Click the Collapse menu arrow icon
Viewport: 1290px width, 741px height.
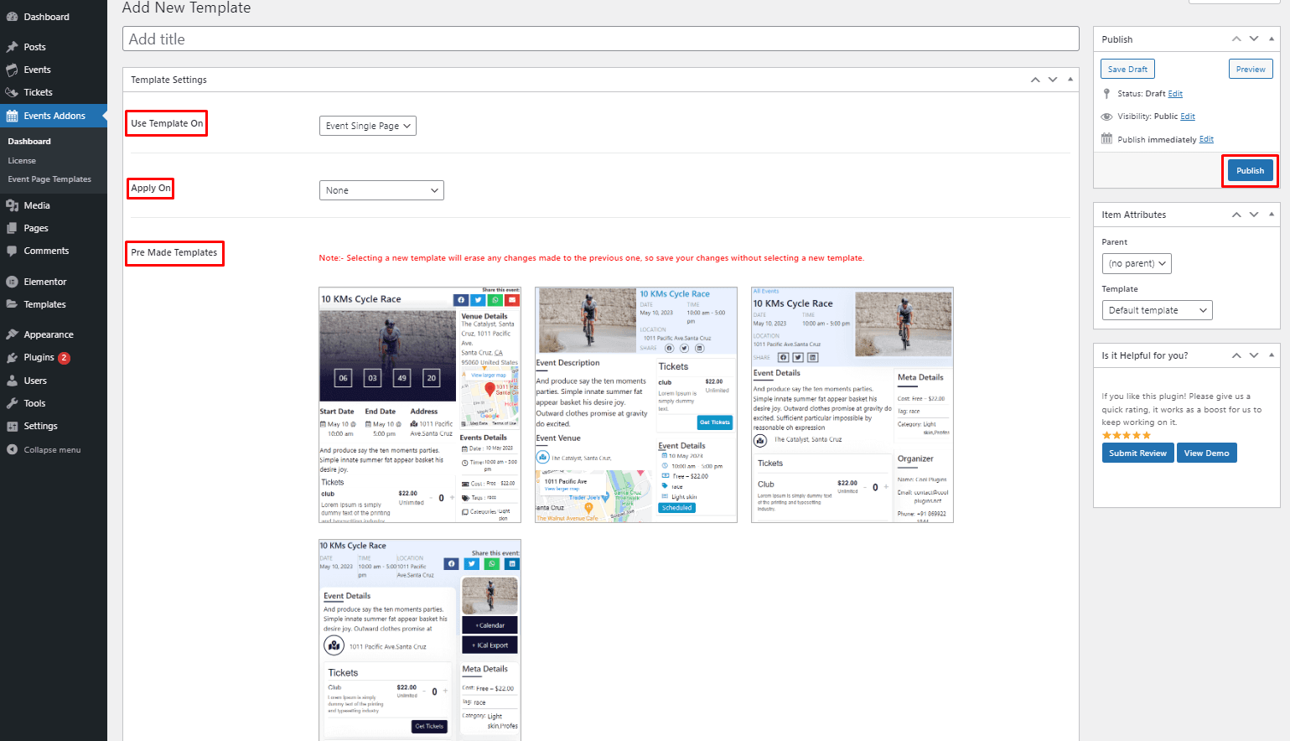click(12, 450)
